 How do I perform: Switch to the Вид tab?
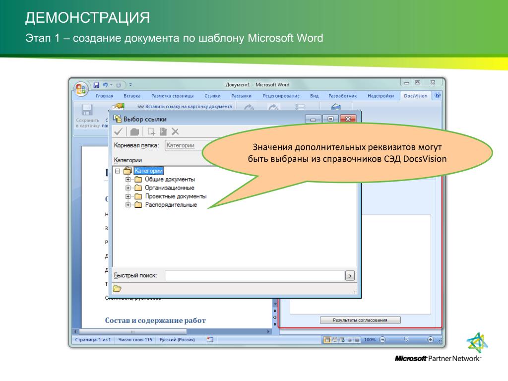pos(314,96)
